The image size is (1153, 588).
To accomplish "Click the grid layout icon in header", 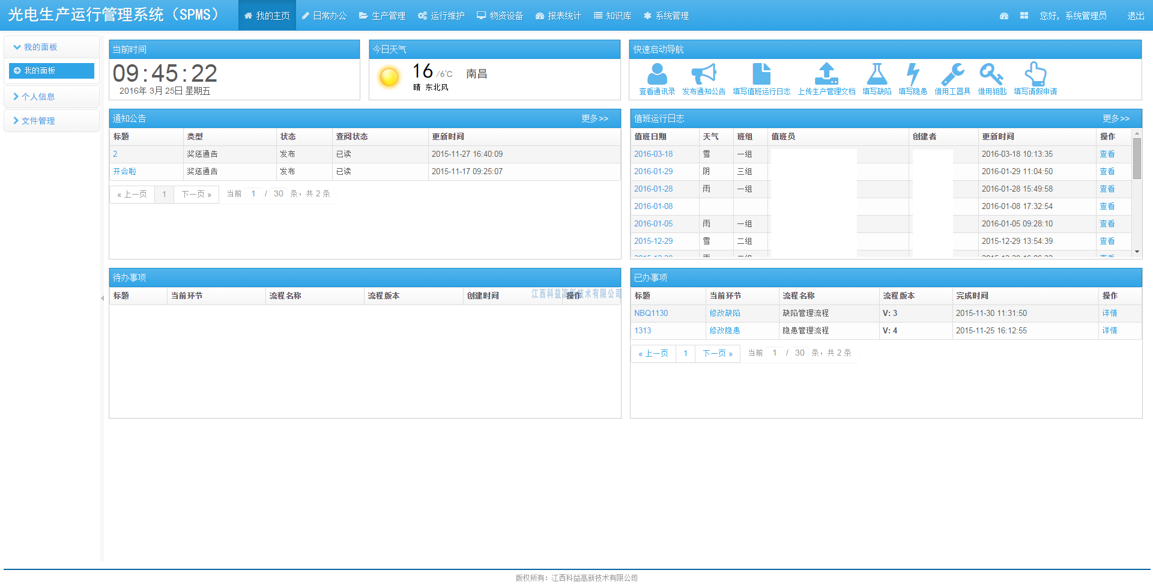I will click(1024, 16).
